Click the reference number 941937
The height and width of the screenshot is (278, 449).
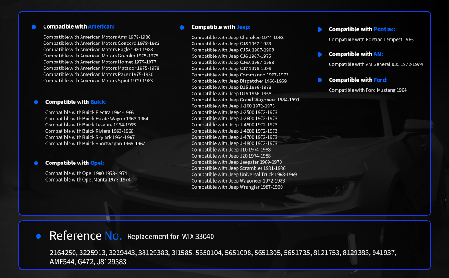click(x=383, y=253)
